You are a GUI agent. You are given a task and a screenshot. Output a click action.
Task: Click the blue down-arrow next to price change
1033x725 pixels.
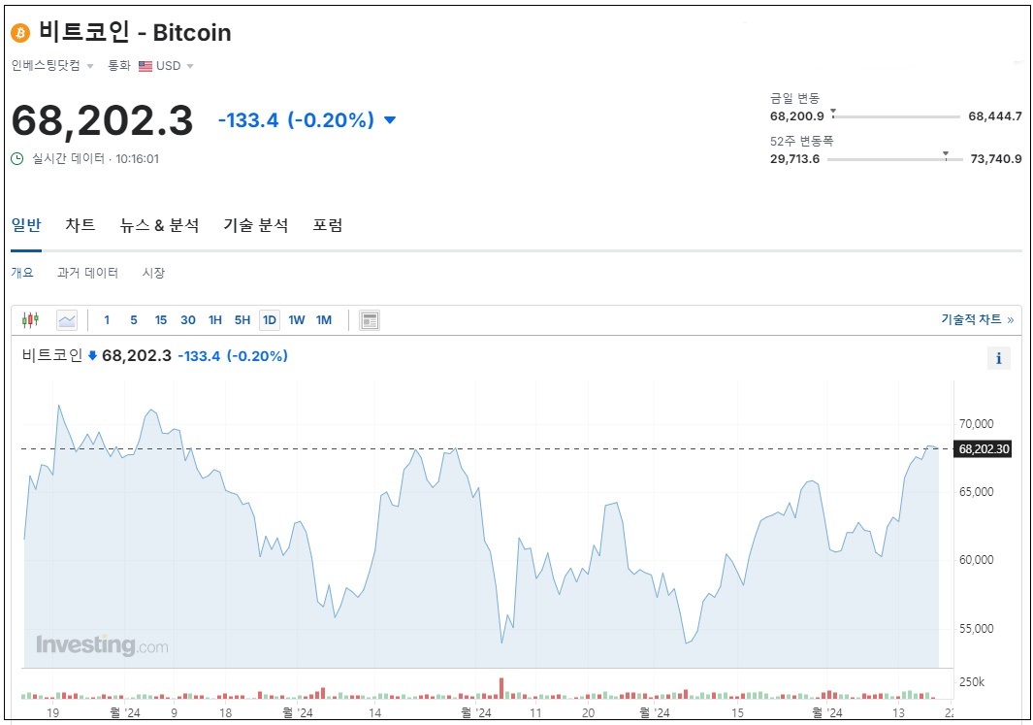[x=389, y=120]
